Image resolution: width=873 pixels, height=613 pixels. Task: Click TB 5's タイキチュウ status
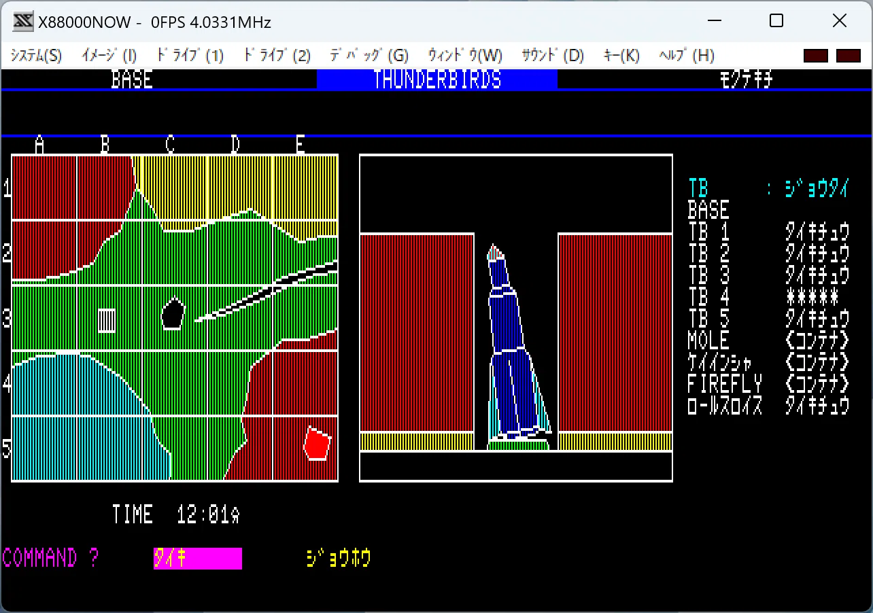click(x=817, y=319)
